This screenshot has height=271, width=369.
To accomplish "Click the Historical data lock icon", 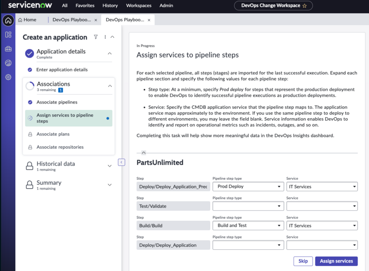I will tap(30, 166).
